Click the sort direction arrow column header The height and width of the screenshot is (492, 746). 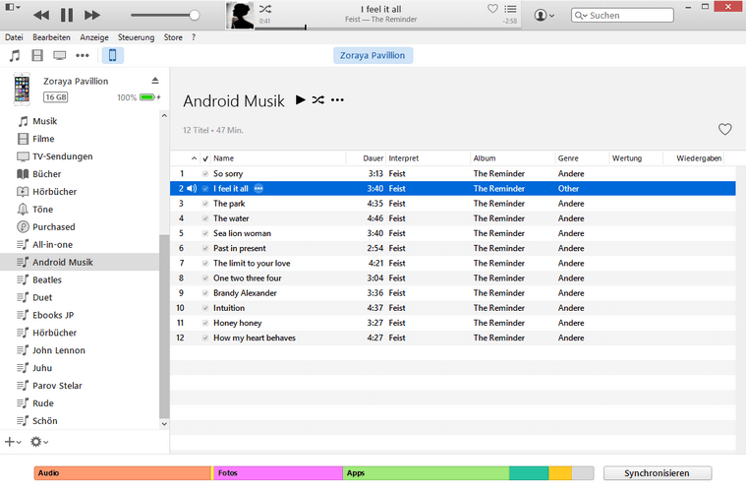pyautogui.click(x=194, y=158)
